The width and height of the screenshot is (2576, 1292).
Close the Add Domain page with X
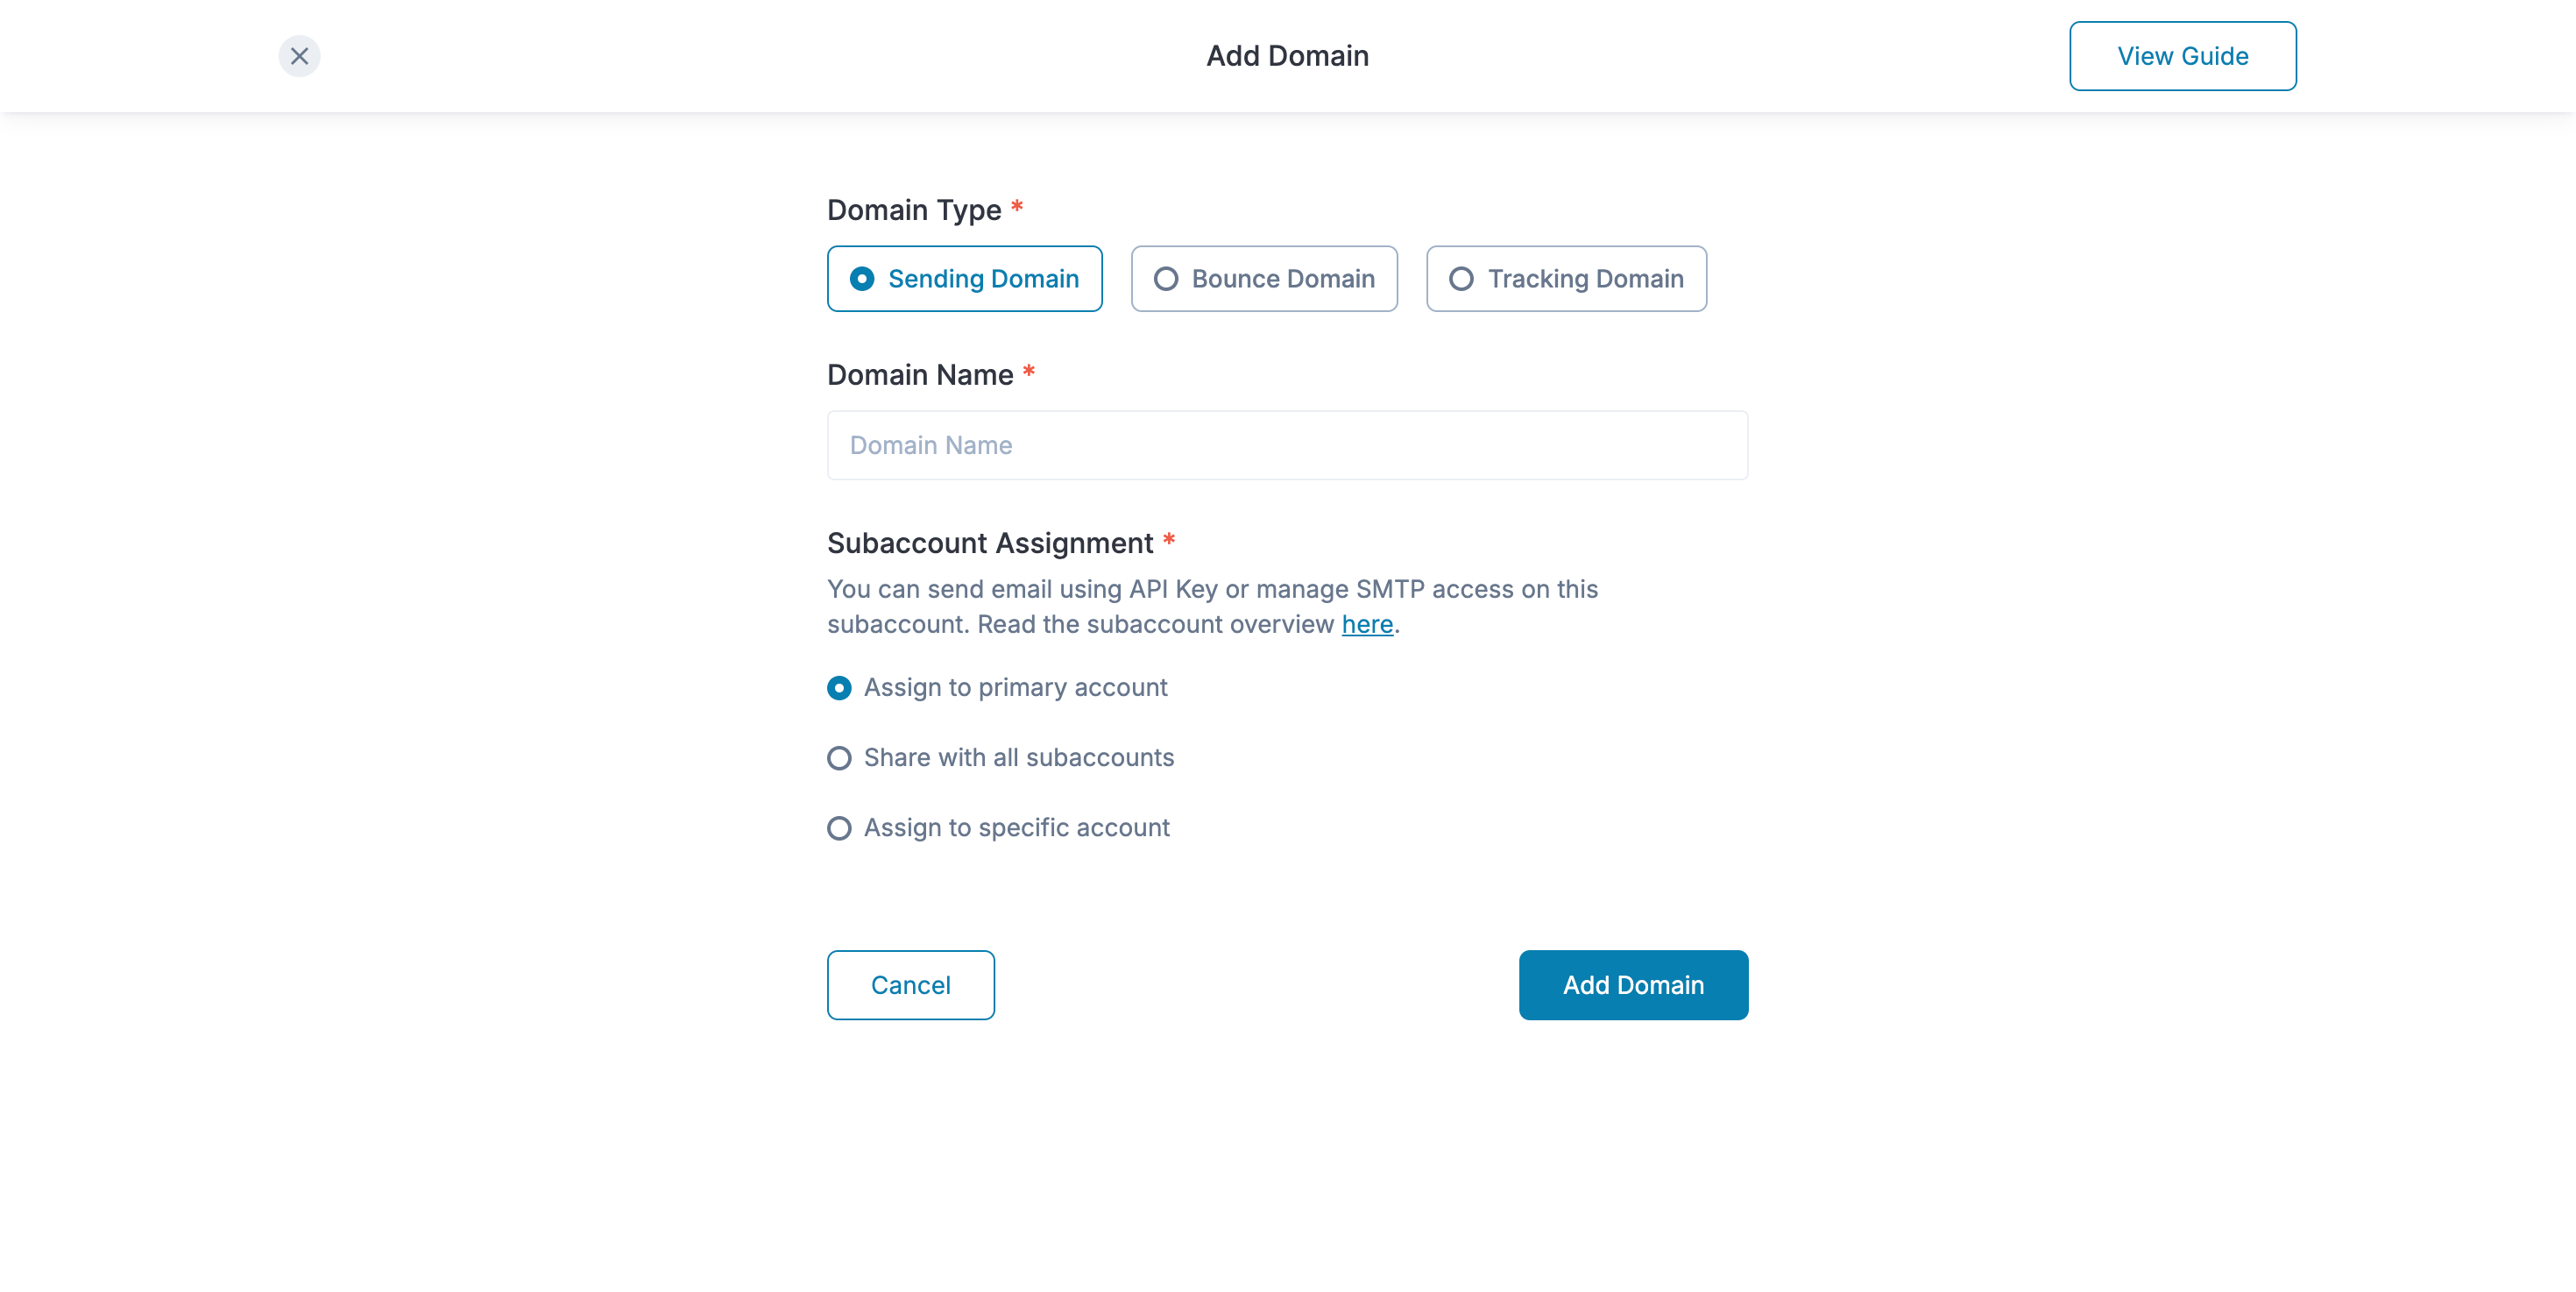pyautogui.click(x=299, y=56)
